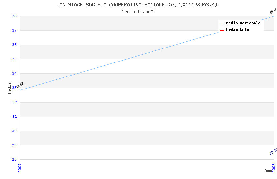
Task: Click y-axis tick value 30
Action: [14, 131]
